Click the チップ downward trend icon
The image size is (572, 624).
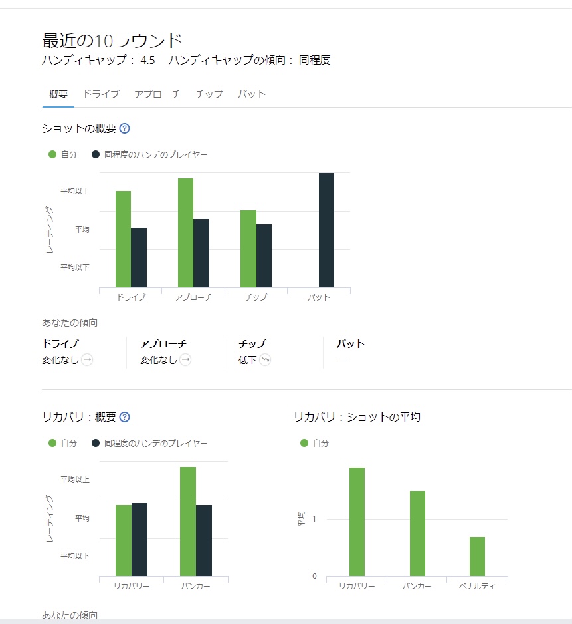click(x=265, y=360)
